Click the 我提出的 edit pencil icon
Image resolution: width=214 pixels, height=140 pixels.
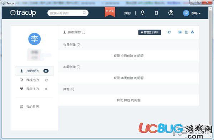click(x=21, y=80)
